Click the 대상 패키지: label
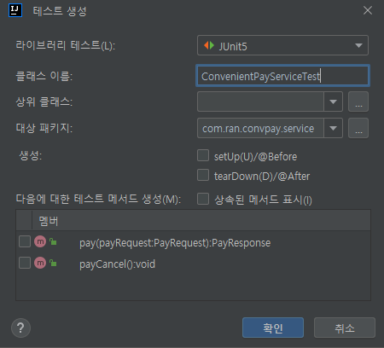Image resolution: width=384 pixels, height=348 pixels. pos(44,128)
